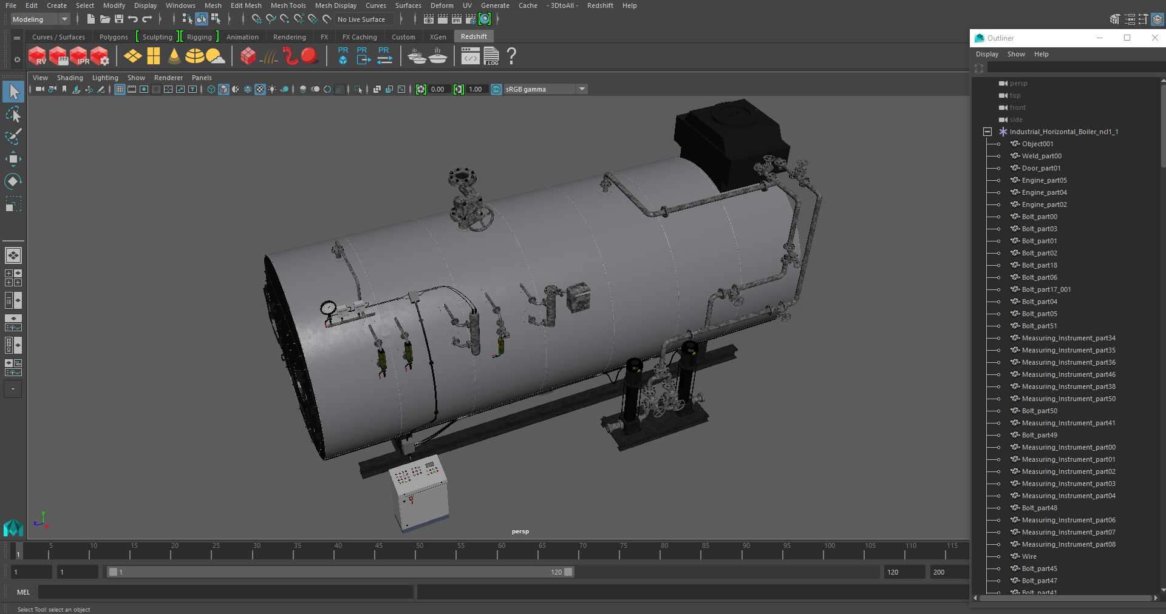Create Redshift portal light icon
Viewport: 1166px width, 614px height.
(154, 56)
